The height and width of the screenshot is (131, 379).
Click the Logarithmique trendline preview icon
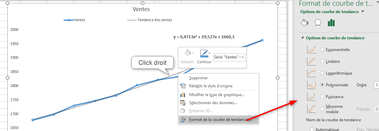(x=311, y=73)
